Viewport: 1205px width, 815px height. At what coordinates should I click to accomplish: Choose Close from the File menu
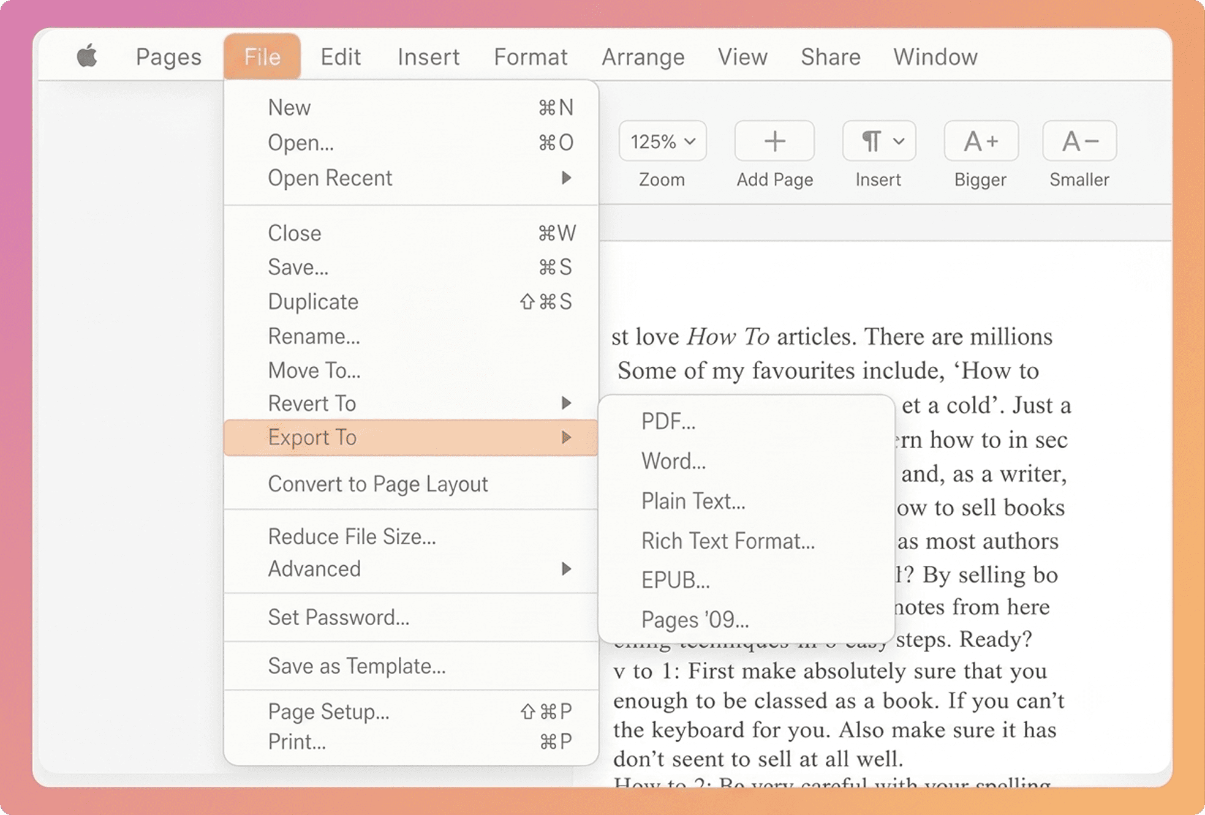(x=411, y=233)
